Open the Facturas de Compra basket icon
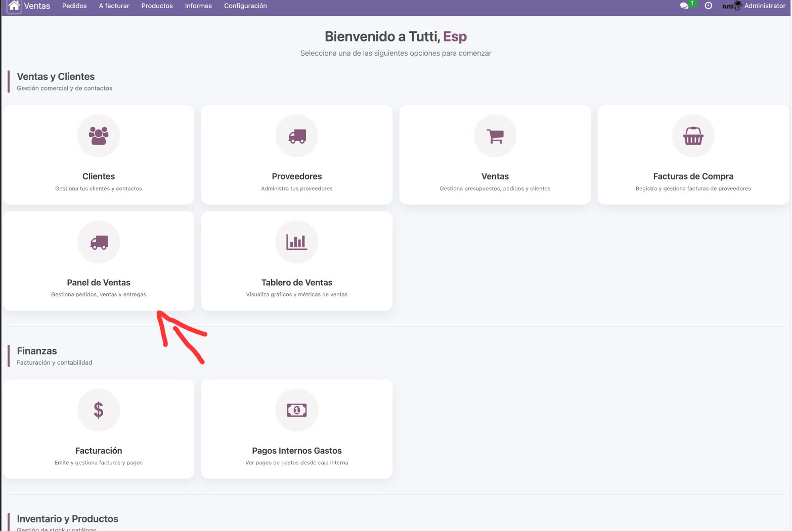 (x=693, y=136)
